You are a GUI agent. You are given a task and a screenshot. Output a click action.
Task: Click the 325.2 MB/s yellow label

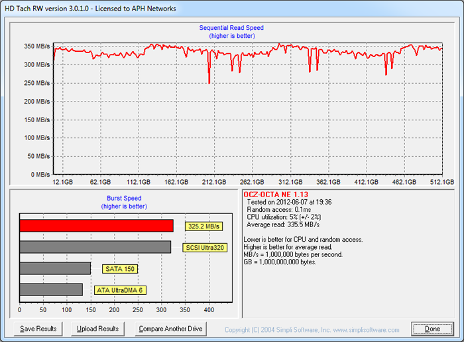(x=203, y=226)
